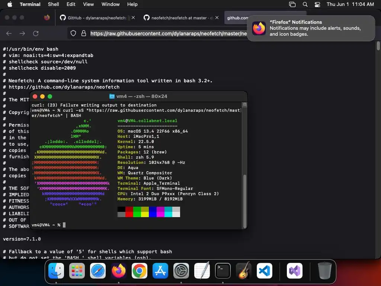This screenshot has width=381, height=286.
Task: Open the Window menu
Action: [110, 4]
